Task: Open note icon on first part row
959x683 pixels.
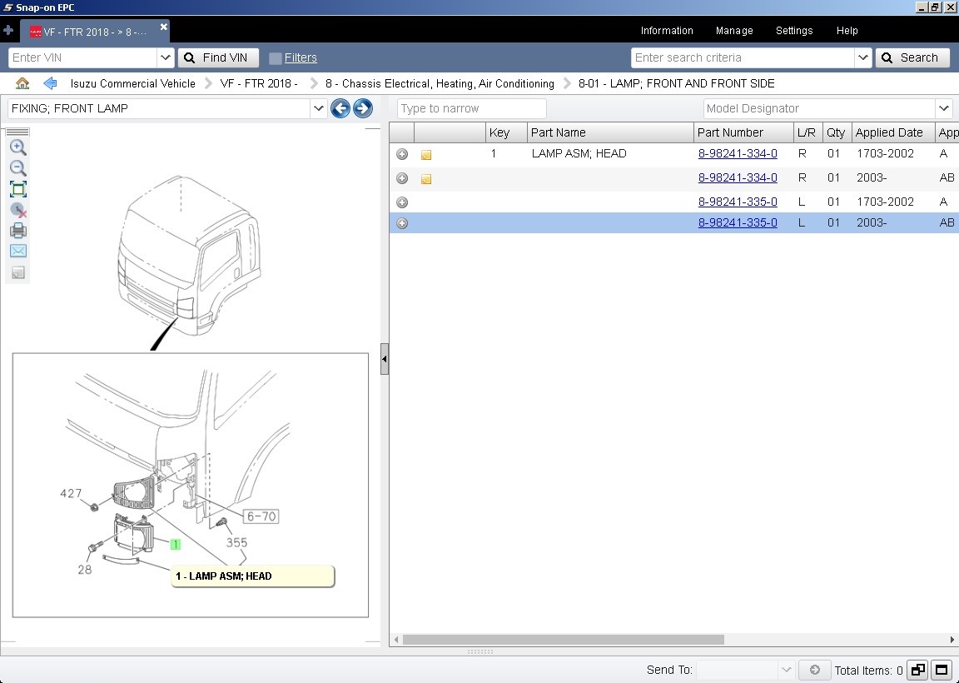Action: [426, 155]
